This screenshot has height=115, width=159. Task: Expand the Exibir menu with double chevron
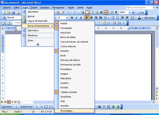pyautogui.click(x=38, y=44)
